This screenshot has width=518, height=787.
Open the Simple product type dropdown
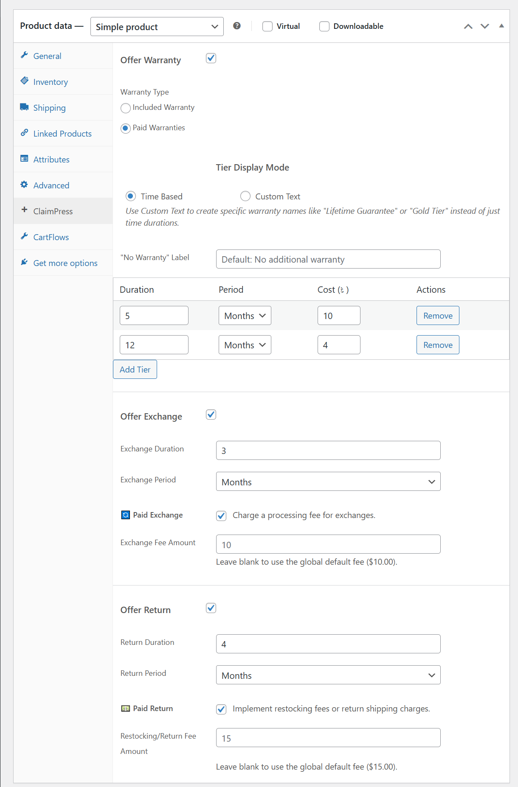[157, 27]
